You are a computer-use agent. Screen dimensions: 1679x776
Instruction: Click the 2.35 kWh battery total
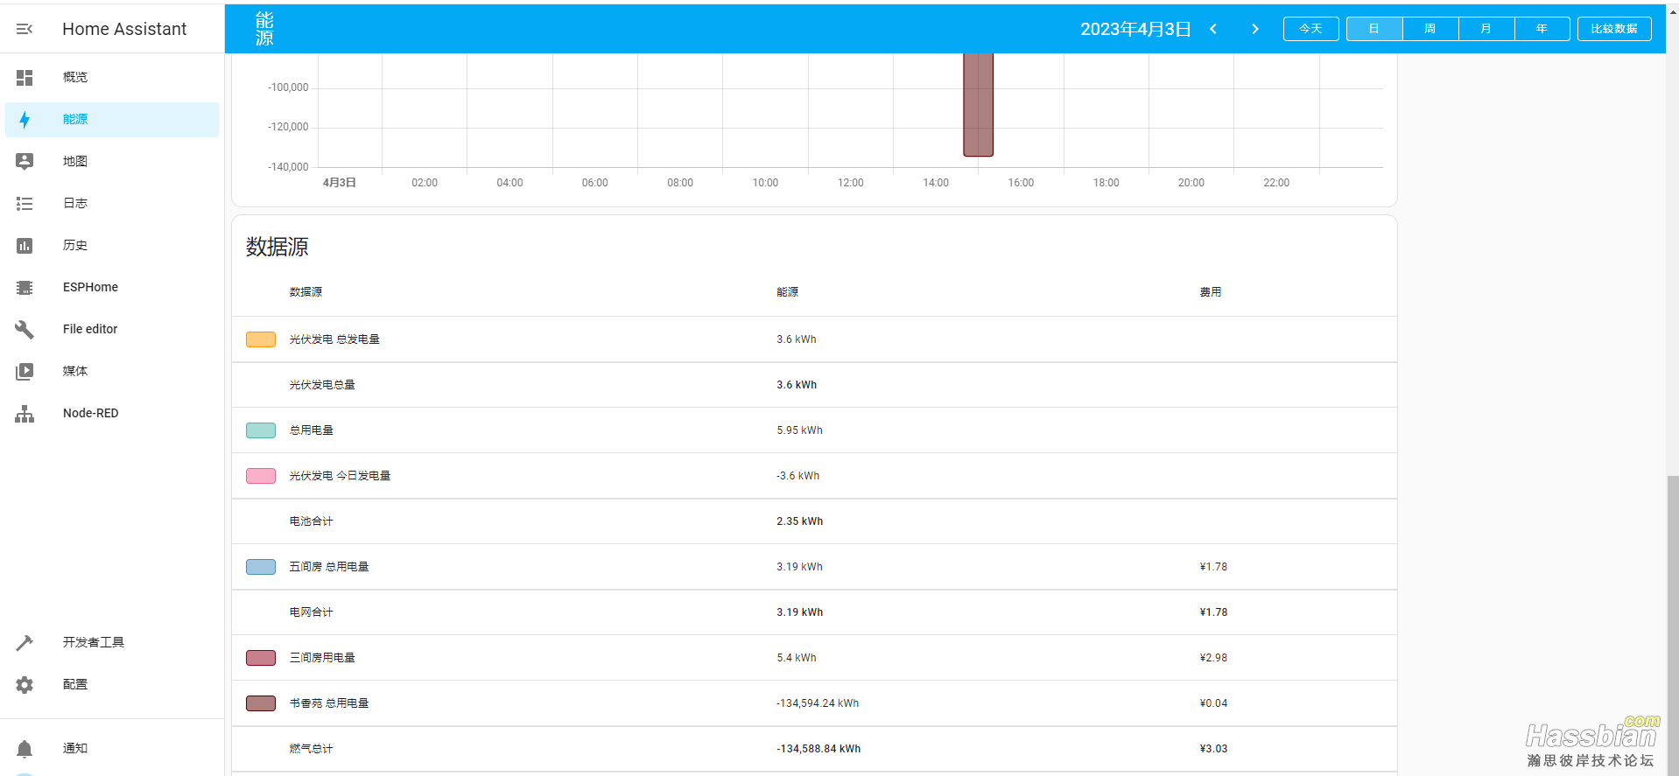pyautogui.click(x=799, y=521)
